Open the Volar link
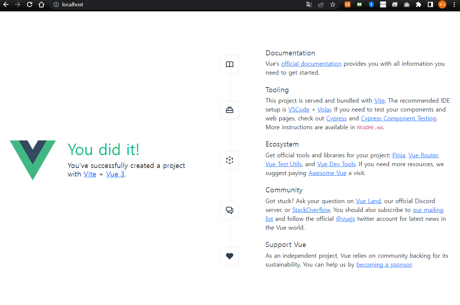 [x=324, y=110]
